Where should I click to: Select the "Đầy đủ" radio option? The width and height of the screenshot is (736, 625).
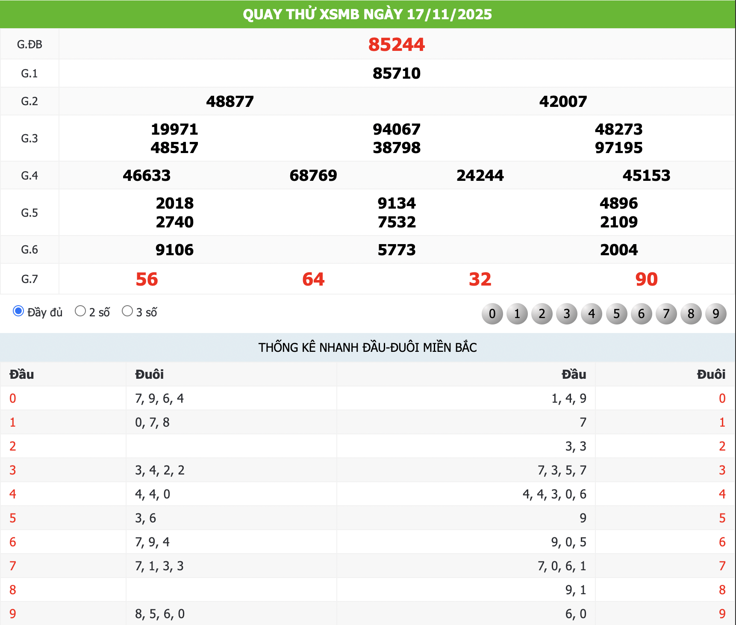click(x=18, y=311)
